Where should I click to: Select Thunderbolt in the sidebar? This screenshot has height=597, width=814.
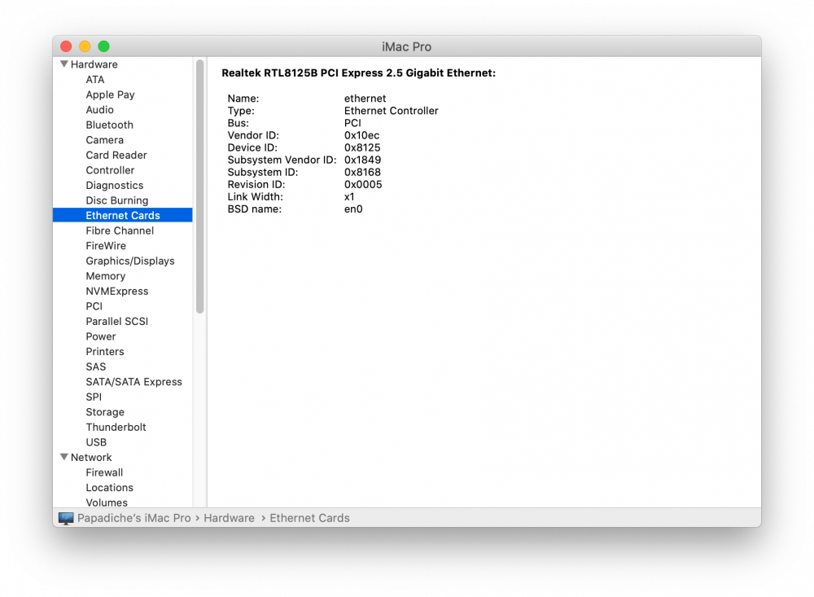116,427
